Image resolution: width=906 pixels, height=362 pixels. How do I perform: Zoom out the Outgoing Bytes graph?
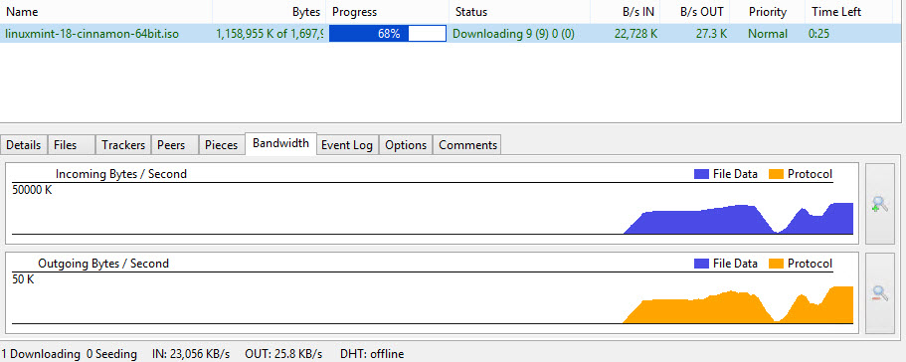tap(879, 293)
